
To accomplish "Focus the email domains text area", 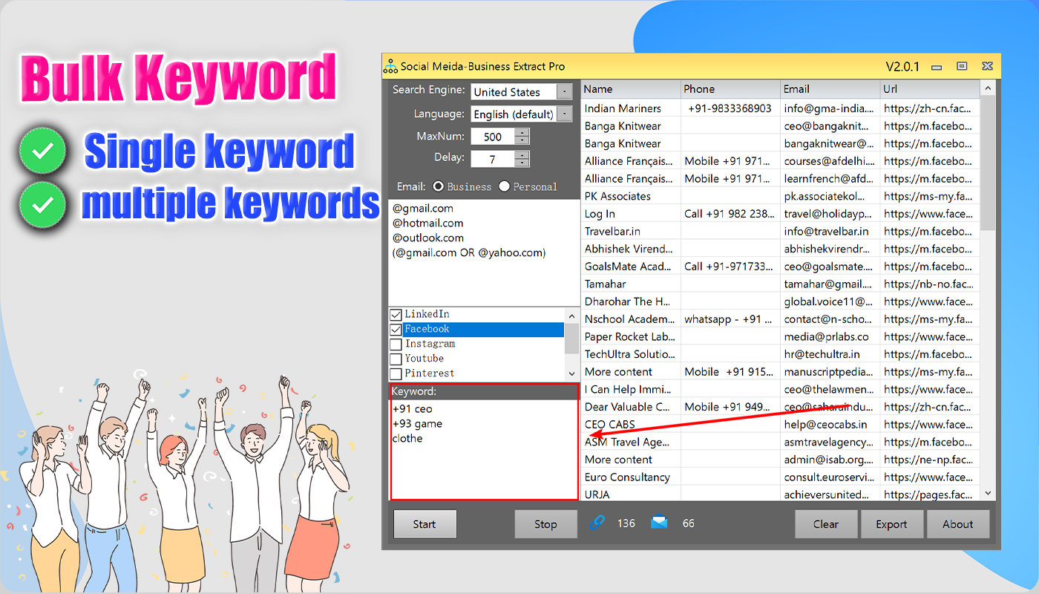I will pyautogui.click(x=484, y=252).
